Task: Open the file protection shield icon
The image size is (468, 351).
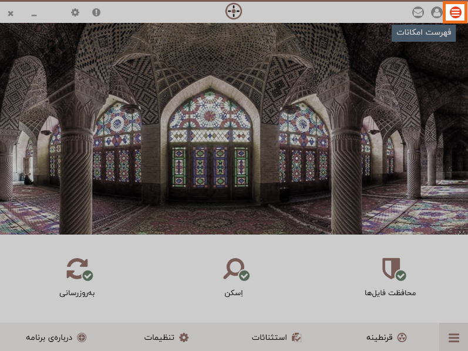Action: click(393, 269)
